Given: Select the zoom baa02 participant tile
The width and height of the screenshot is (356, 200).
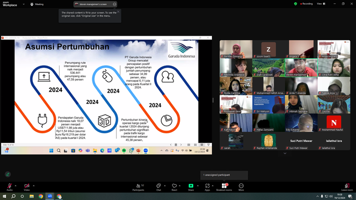Looking at the screenshot, I should (x=269, y=49).
